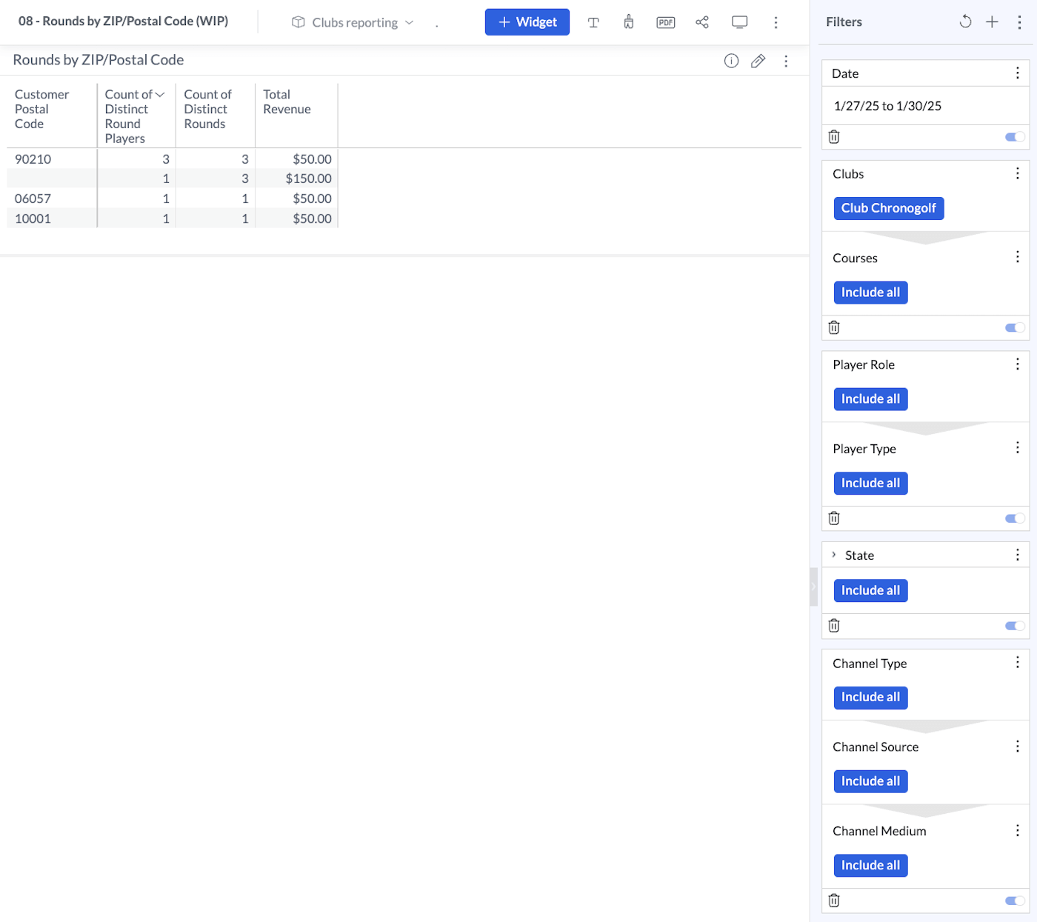This screenshot has height=922, width=1037.
Task: Toggle the Player Role/Type filter switch
Action: click(1015, 518)
